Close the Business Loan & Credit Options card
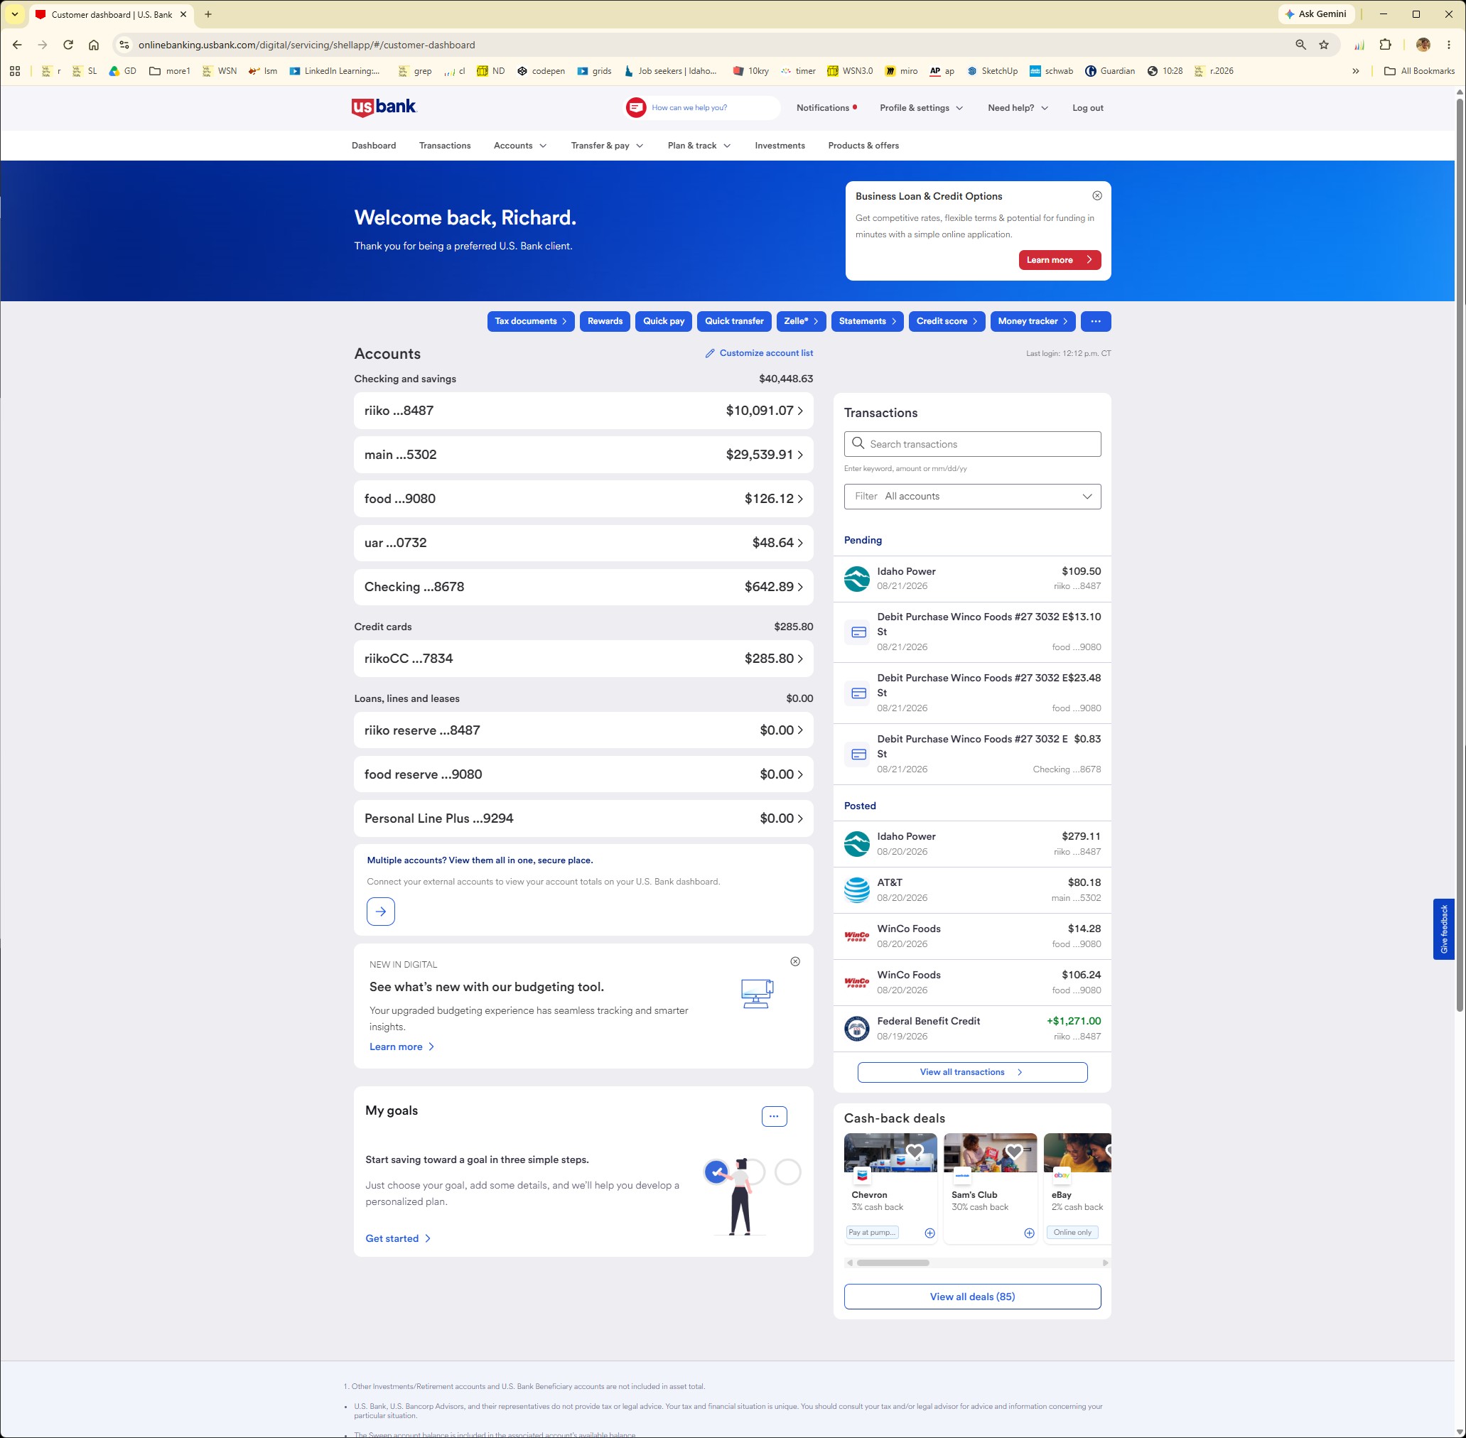The width and height of the screenshot is (1466, 1438). click(x=1096, y=195)
